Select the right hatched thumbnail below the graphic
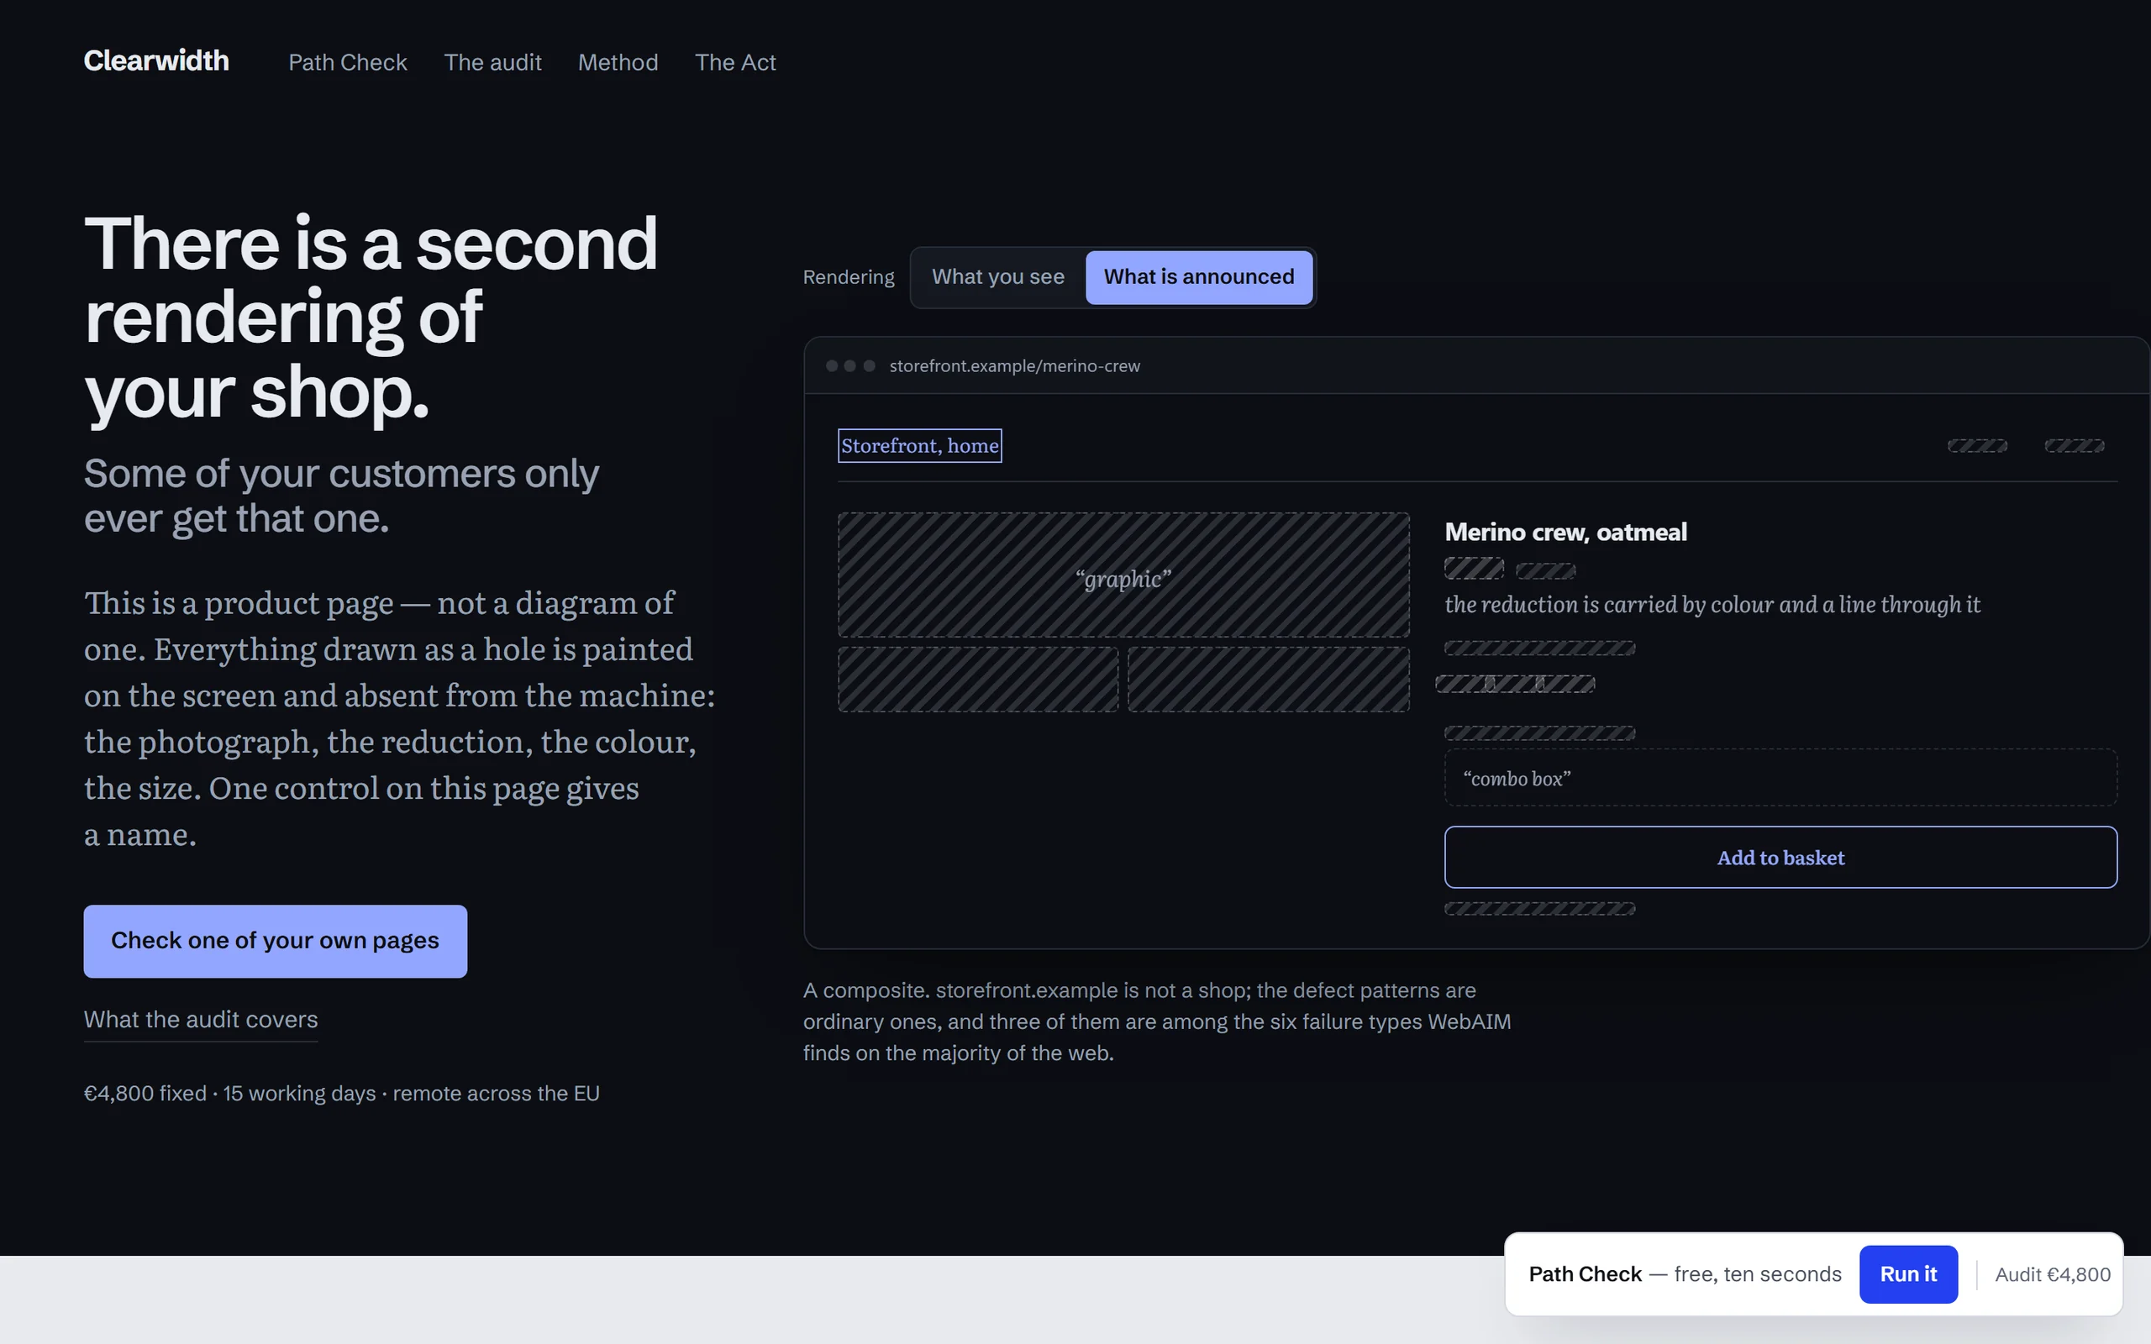This screenshot has height=1344, width=2151. [x=1269, y=679]
